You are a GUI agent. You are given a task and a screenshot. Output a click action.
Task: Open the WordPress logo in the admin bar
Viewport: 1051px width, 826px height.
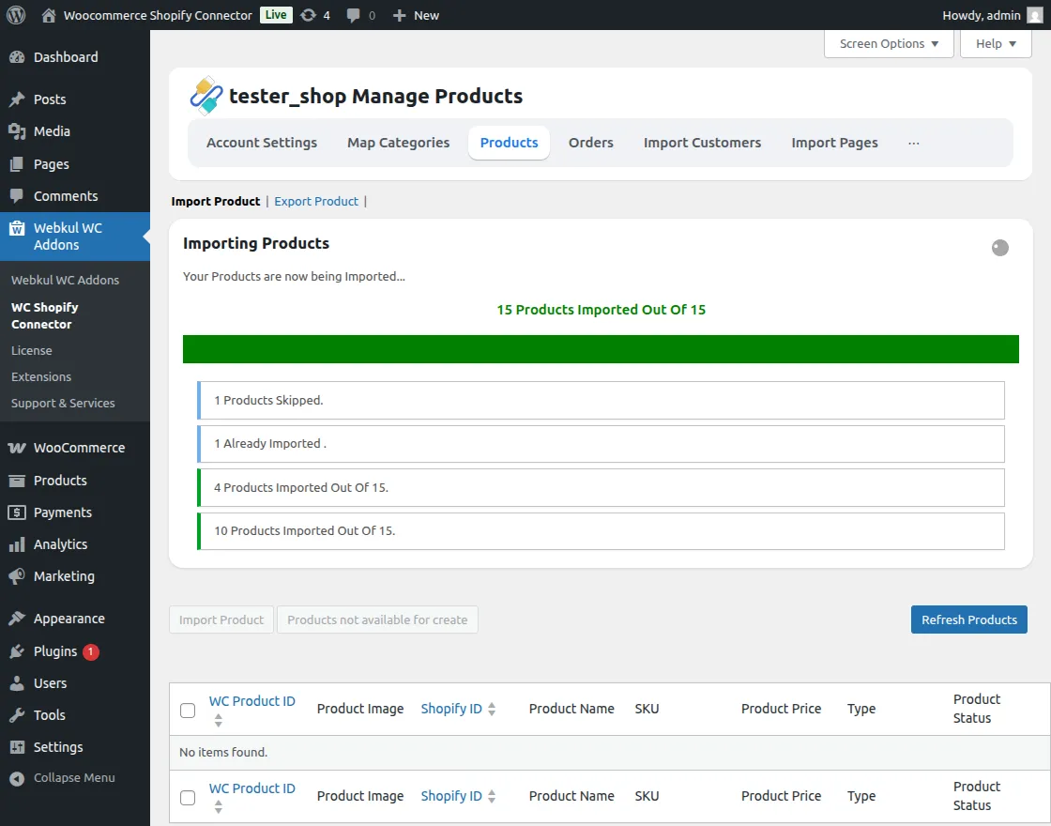(x=15, y=15)
